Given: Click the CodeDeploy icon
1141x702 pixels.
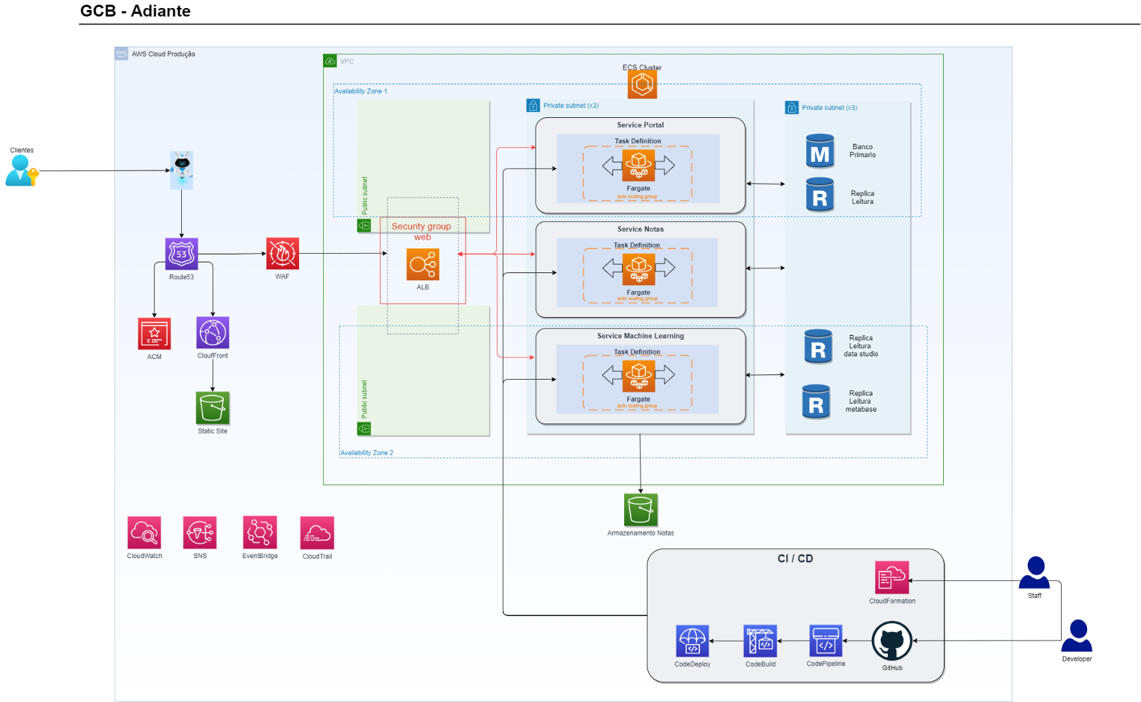Looking at the screenshot, I should click(693, 641).
